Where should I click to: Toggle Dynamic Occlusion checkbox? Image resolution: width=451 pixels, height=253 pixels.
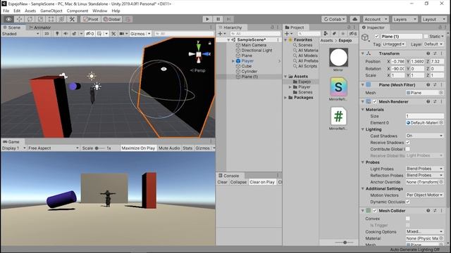(x=408, y=202)
